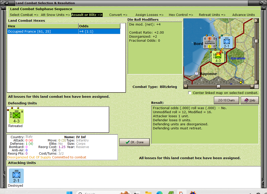This screenshot has width=267, height=194.
Task: Select the Advance Units subphase
Action: 243,15
